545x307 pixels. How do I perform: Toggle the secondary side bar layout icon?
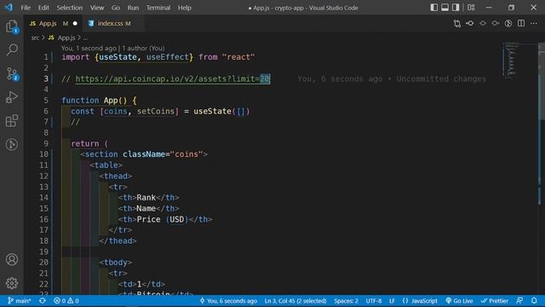(x=456, y=8)
